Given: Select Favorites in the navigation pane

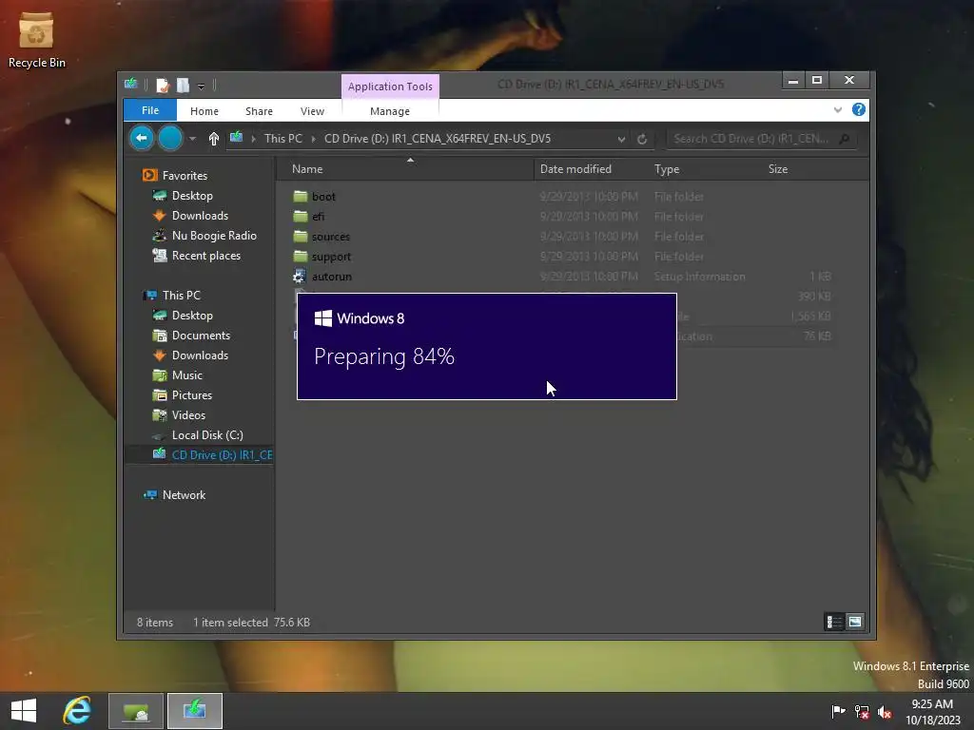Looking at the screenshot, I should coord(185,176).
